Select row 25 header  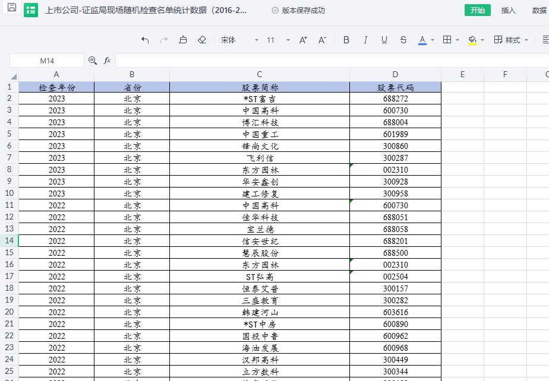point(10,371)
